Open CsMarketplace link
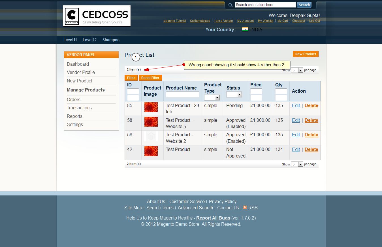 (200, 21)
